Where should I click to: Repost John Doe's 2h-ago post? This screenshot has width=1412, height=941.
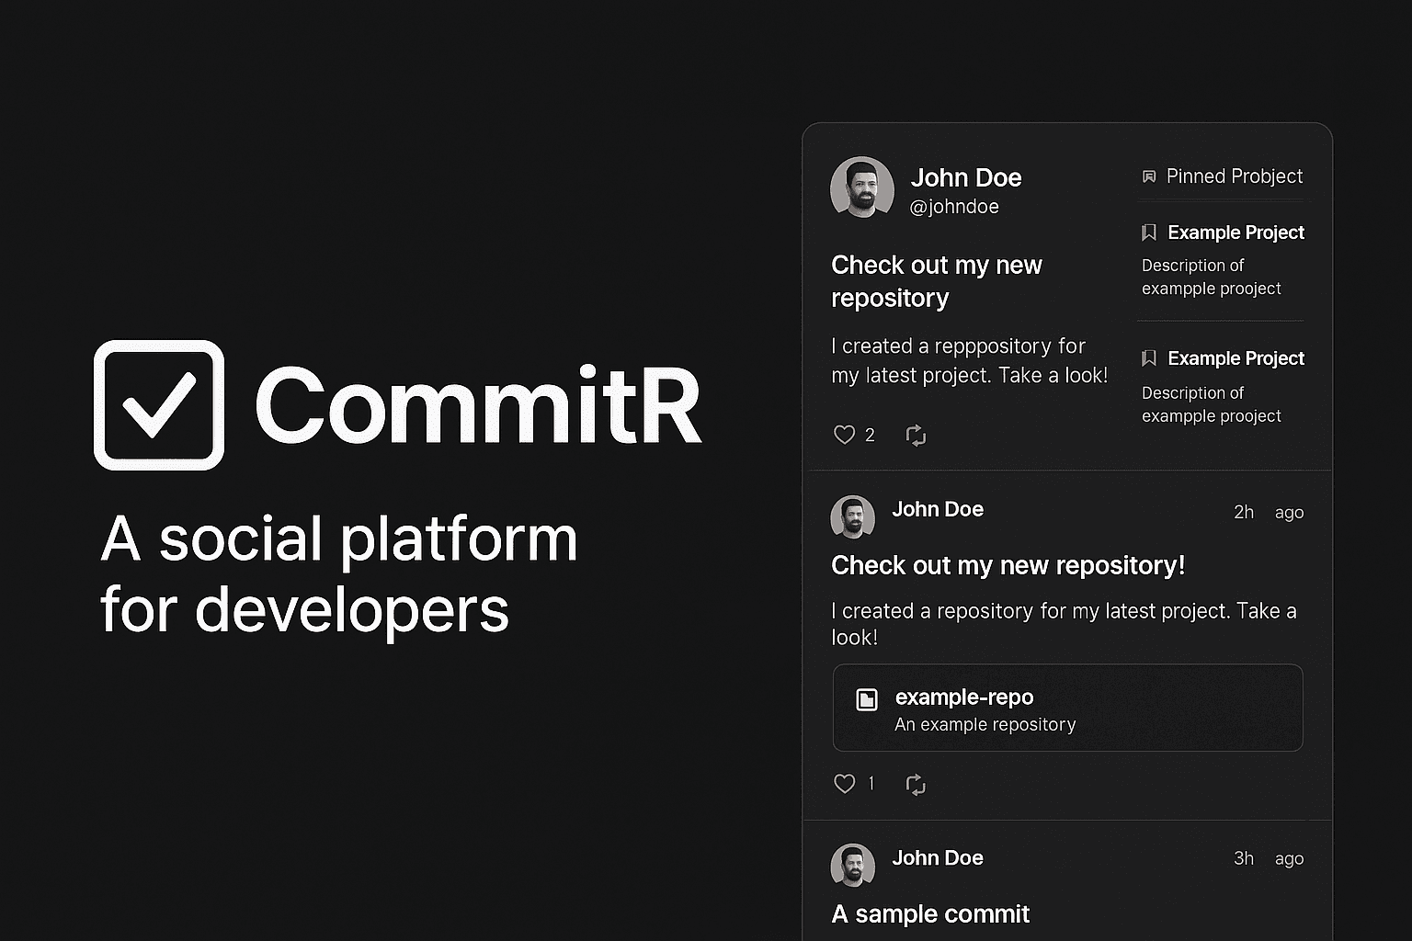[x=915, y=784]
